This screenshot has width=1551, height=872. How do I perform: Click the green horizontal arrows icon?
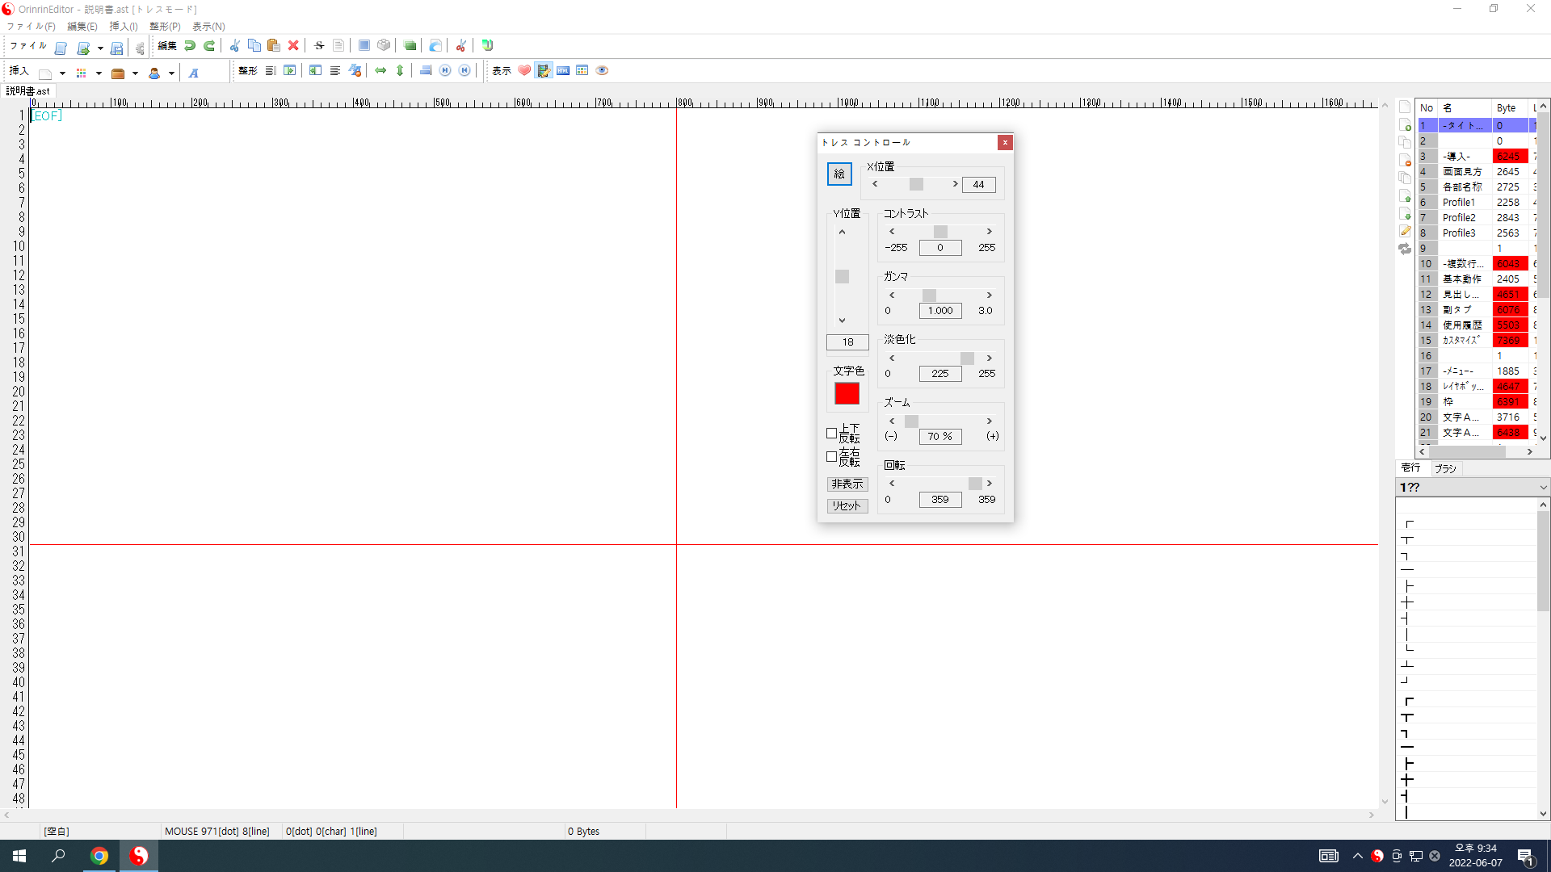[380, 71]
